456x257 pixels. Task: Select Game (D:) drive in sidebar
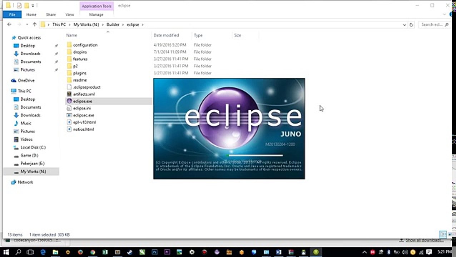[29, 155]
